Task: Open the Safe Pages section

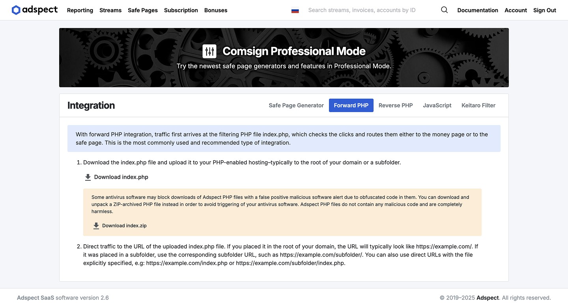Action: (x=143, y=10)
